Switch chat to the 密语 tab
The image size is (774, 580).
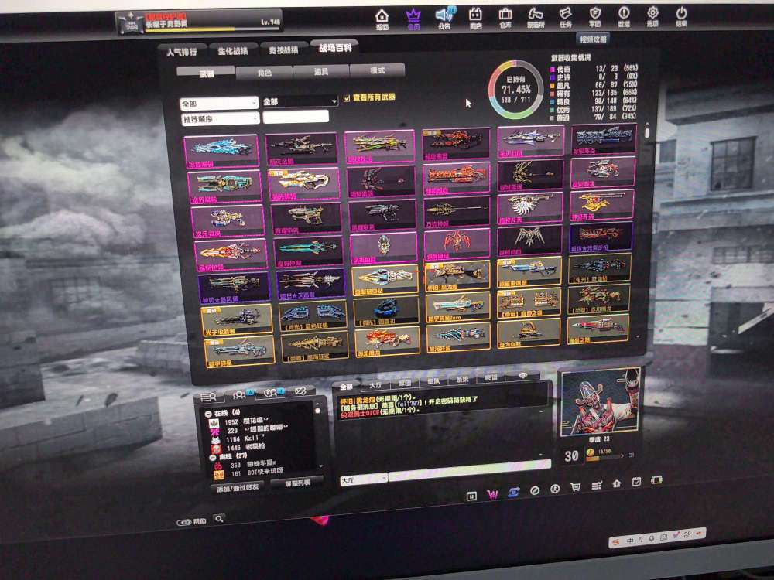click(491, 377)
